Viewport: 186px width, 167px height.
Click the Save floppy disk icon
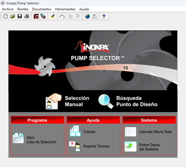pyautogui.click(x=20, y=16)
